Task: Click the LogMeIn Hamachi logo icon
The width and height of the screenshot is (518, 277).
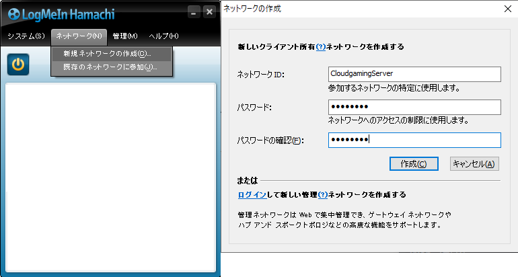Action: 14,14
